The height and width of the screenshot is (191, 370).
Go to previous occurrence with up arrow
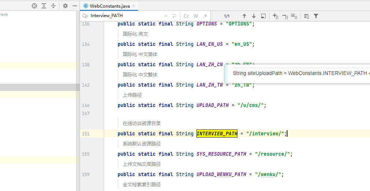click(x=244, y=16)
